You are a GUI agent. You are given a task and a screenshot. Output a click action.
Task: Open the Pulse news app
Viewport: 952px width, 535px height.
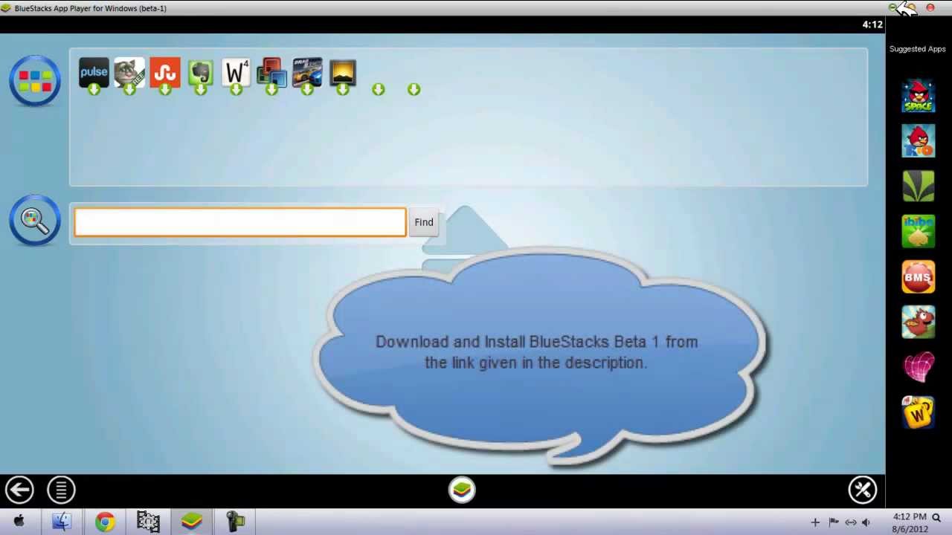[94, 72]
